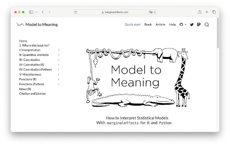
Task: Open the Quick start nav item
Action: tap(133, 25)
